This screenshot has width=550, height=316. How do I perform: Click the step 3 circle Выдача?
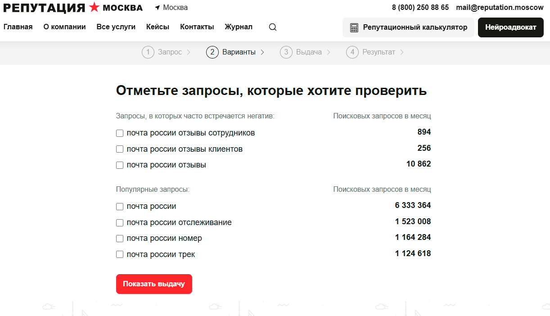[x=286, y=52]
